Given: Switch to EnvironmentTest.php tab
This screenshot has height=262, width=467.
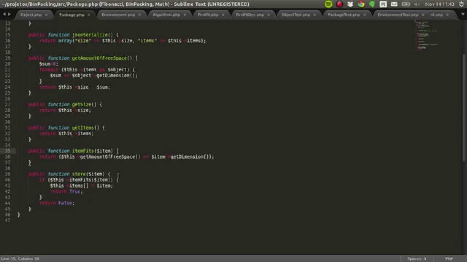Looking at the screenshot, I should click(x=398, y=15).
